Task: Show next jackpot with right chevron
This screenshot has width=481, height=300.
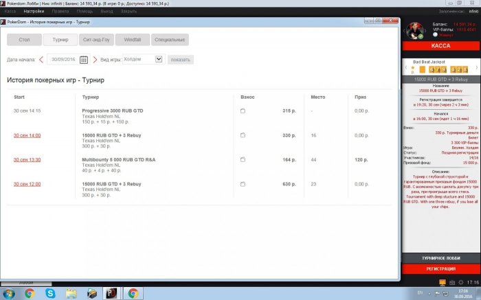Action: click(476, 68)
